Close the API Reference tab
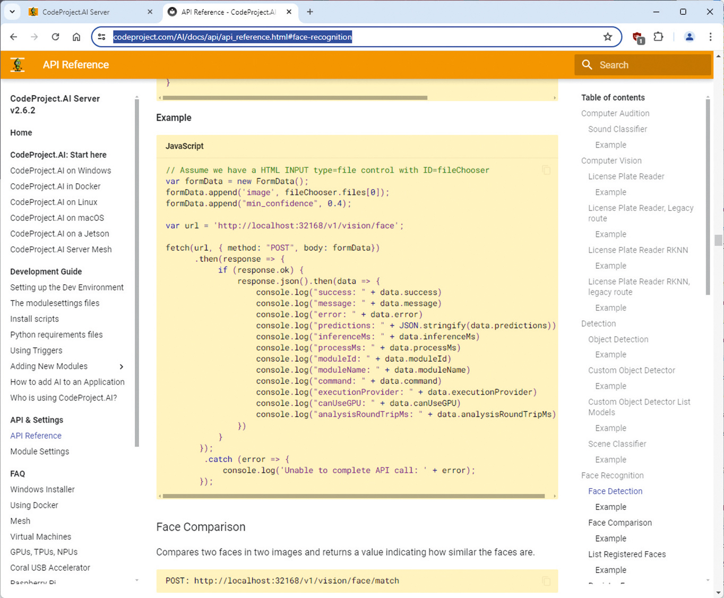This screenshot has height=598, width=724. 289,12
